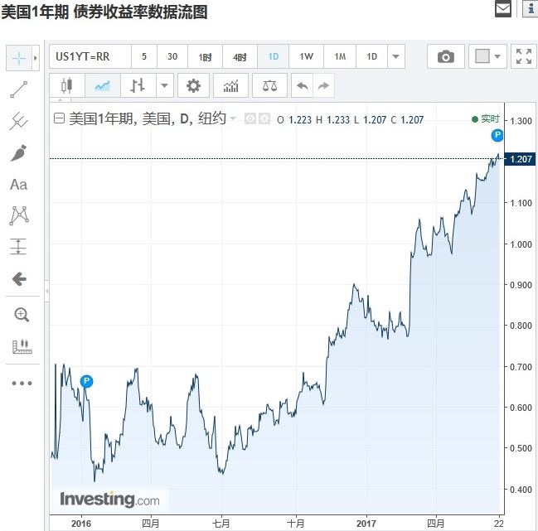Select the trend line drawing tool

(19, 89)
